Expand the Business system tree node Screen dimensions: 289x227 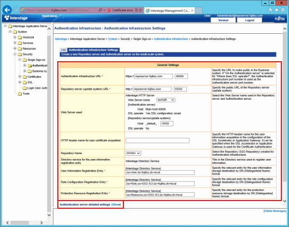(25, 71)
